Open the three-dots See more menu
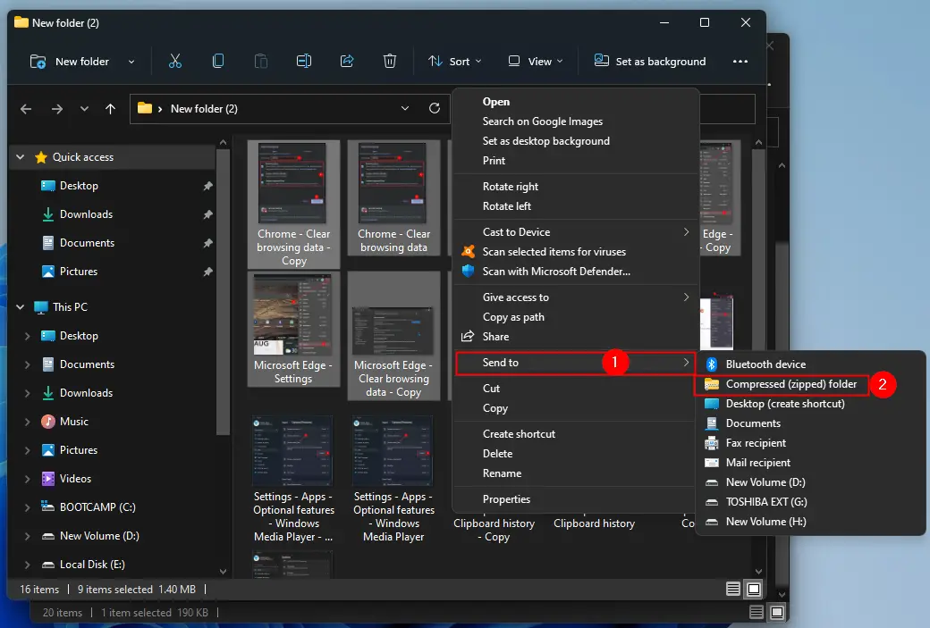 pos(740,61)
